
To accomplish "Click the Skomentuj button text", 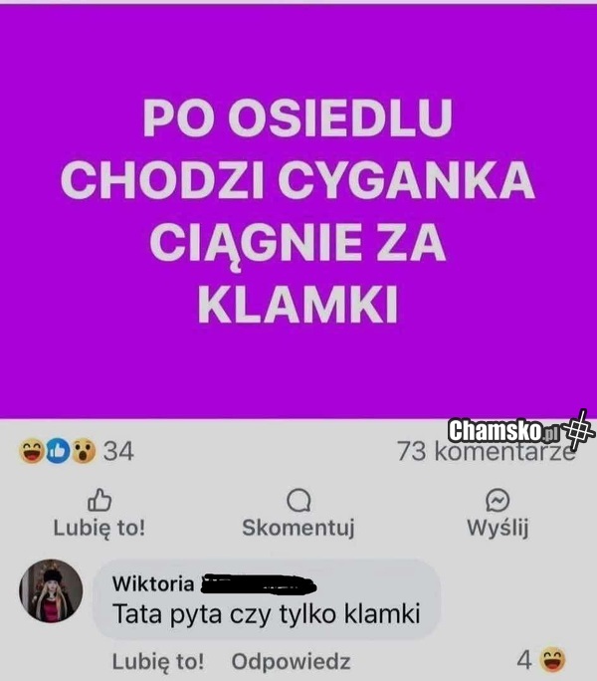I will click(x=298, y=528).
